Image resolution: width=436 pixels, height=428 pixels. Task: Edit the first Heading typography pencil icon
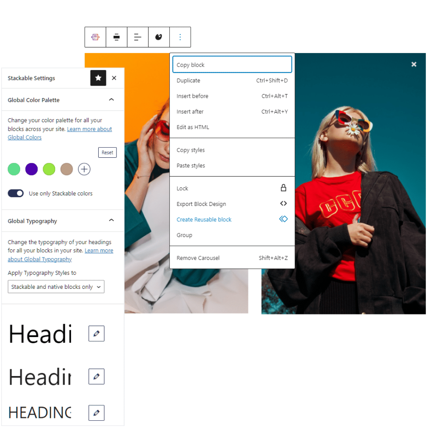point(96,333)
